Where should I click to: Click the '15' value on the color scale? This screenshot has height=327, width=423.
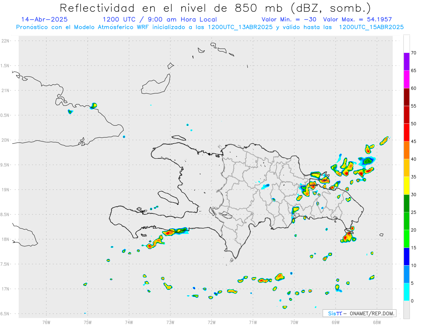pos(413,248)
